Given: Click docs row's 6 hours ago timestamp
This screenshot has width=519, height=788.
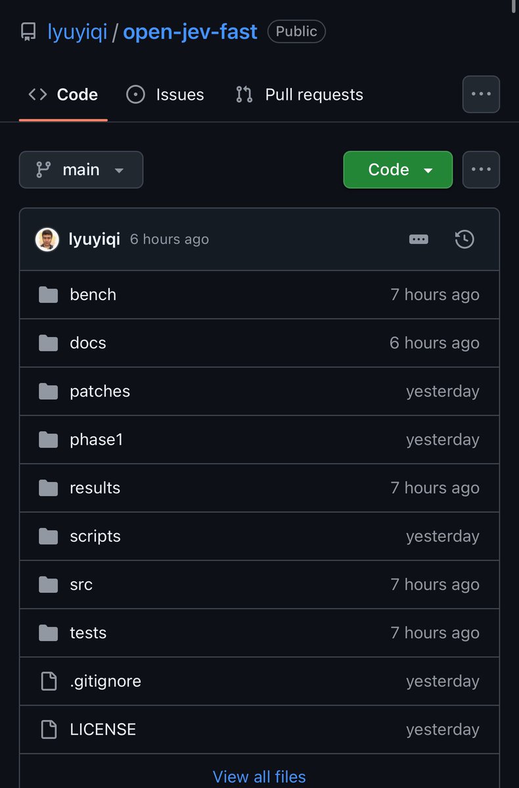Looking at the screenshot, I should click(x=435, y=343).
